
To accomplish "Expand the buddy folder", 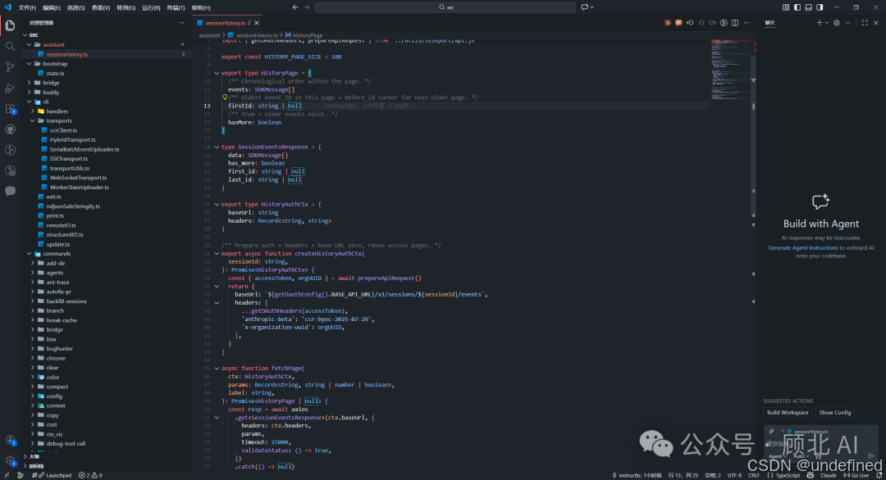I will (x=30, y=92).
